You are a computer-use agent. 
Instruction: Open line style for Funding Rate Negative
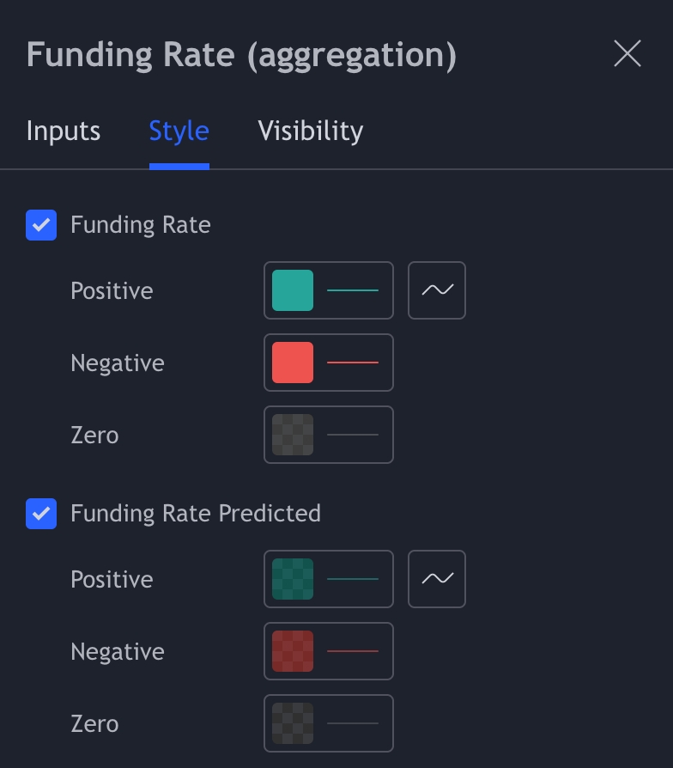point(353,363)
